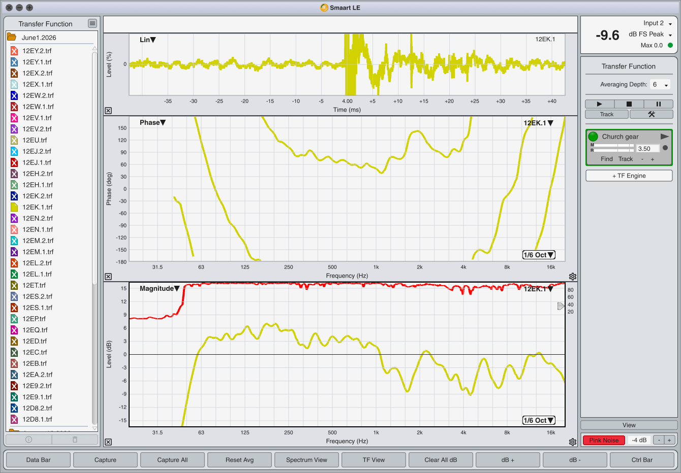Show info for selected trace
Viewport: 681px width, 473px height.
[28, 440]
